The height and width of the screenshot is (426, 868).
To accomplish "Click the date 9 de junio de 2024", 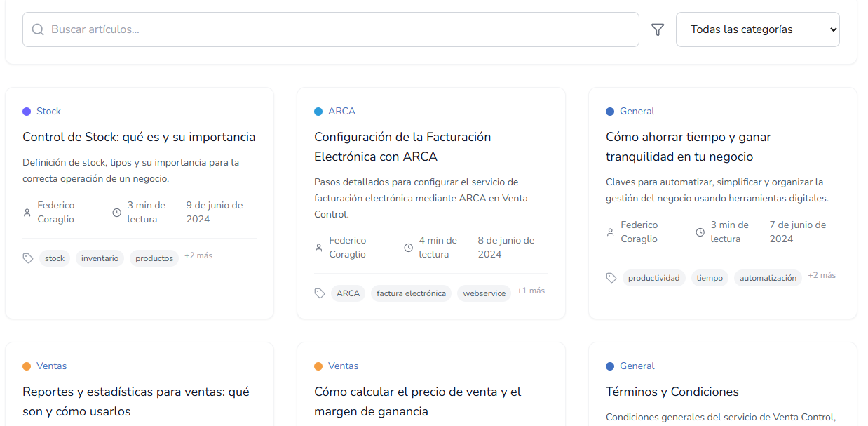I will (x=215, y=212).
